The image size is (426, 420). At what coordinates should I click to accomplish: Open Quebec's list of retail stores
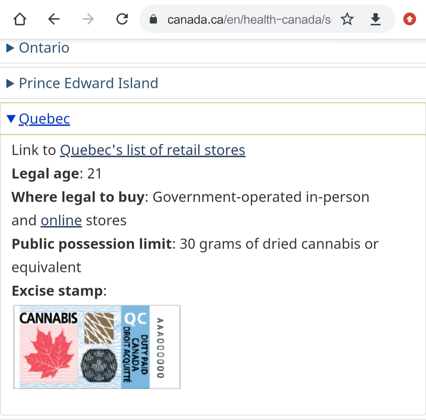pyautogui.click(x=153, y=150)
